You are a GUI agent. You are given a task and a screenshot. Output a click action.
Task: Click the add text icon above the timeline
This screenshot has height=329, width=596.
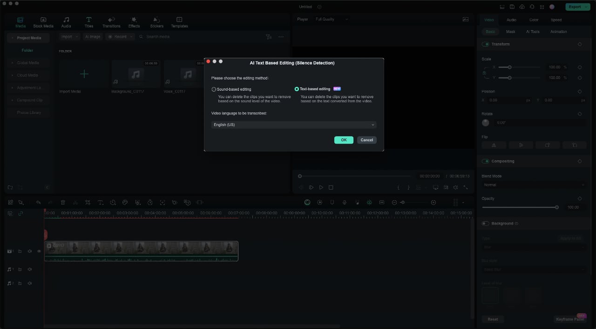(100, 203)
